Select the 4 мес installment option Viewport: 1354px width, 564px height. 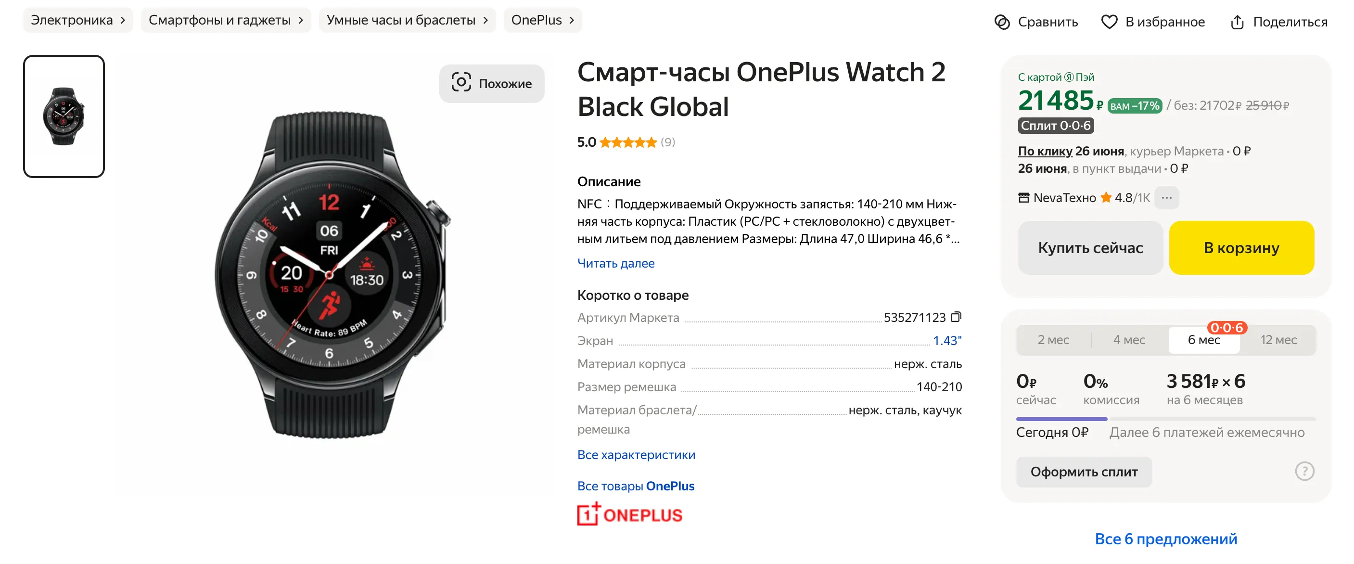1129,340
